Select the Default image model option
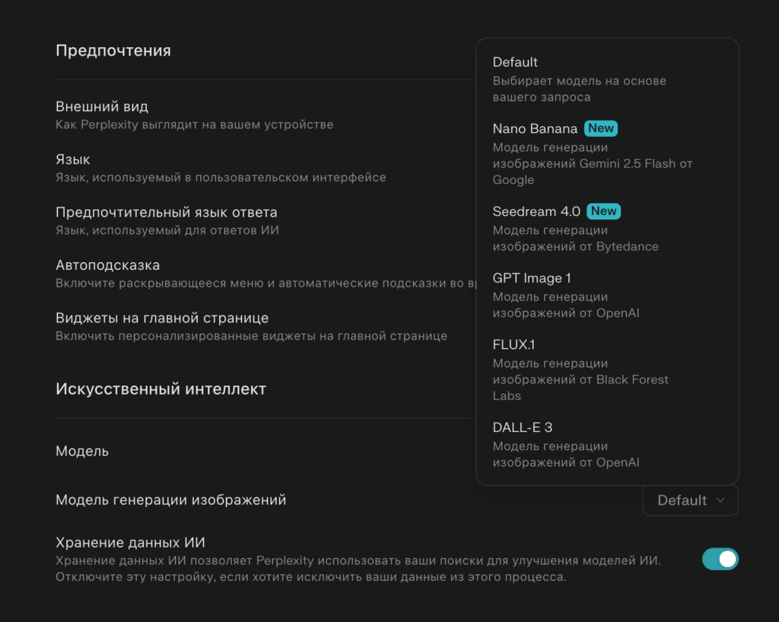The height and width of the screenshot is (622, 779). (515, 62)
